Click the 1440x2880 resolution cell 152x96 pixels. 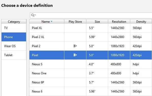[119, 37]
